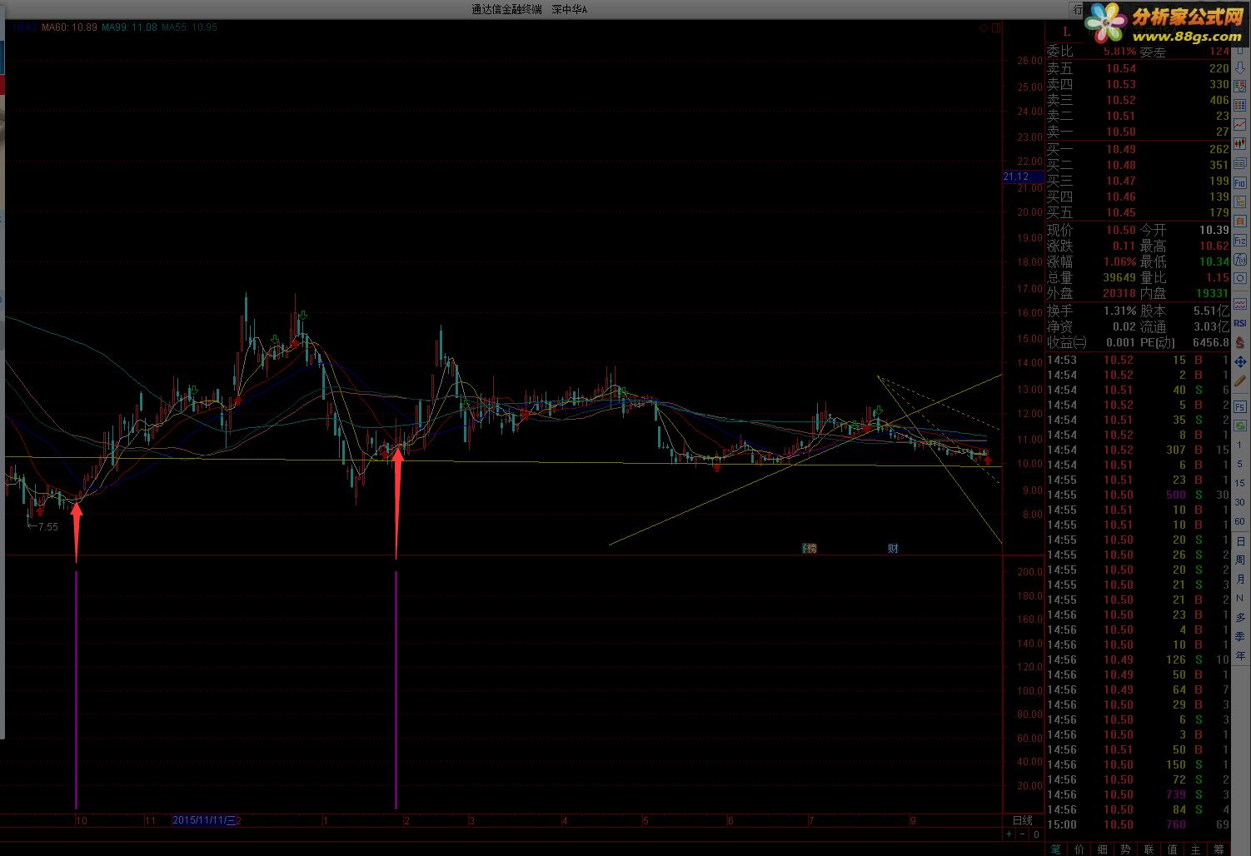Image resolution: width=1251 pixels, height=856 pixels.
Task: Open the 价 tab
Action: (x=1079, y=849)
